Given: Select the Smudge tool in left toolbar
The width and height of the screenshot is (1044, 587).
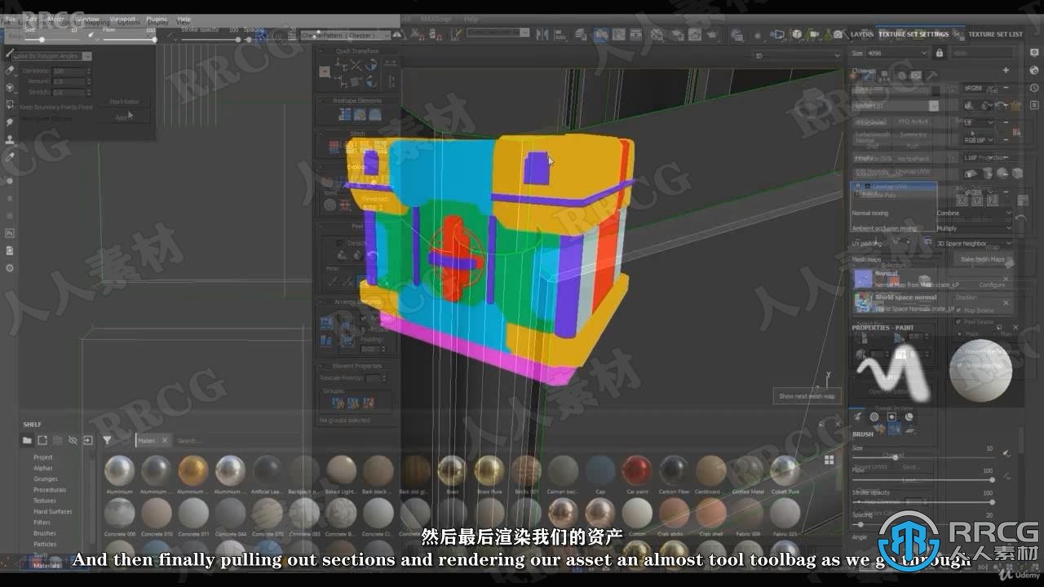Looking at the screenshot, I should [10, 121].
